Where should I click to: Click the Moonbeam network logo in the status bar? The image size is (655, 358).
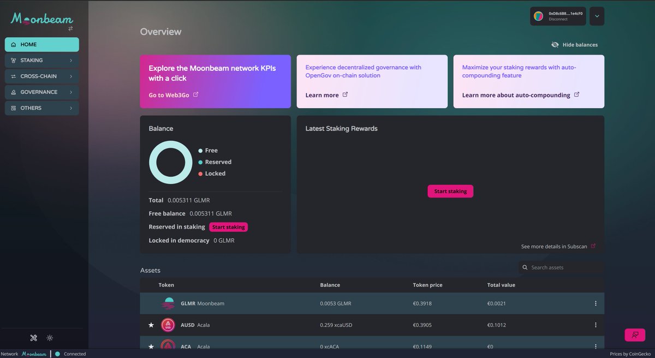[34, 354]
